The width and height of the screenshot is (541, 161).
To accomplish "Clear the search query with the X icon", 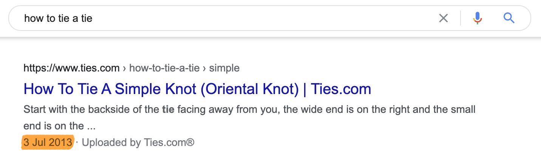I will pyautogui.click(x=443, y=18).
